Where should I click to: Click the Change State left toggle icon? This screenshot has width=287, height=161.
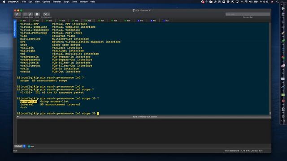pyautogui.click(x=25, y=14)
